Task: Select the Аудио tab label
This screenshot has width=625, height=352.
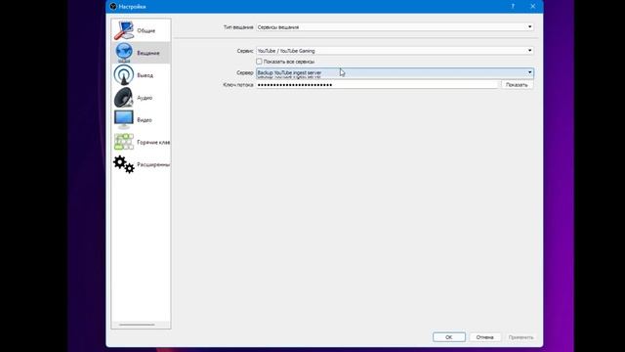Action: click(x=145, y=98)
